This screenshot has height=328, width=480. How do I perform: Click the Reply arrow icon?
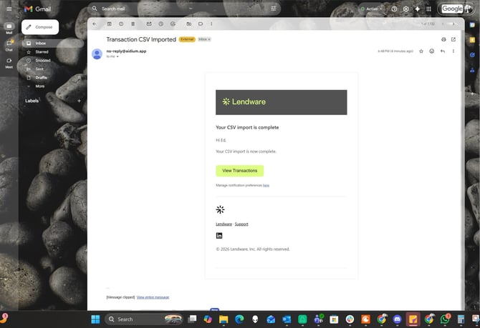pyautogui.click(x=443, y=51)
